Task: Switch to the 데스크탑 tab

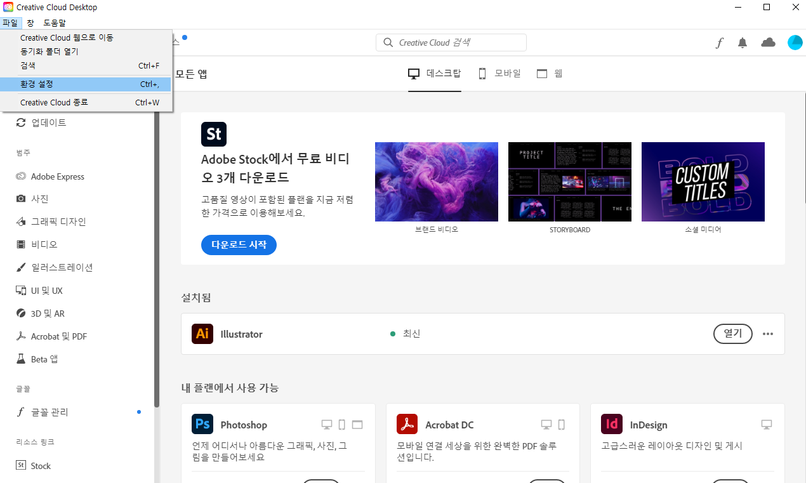Action: [x=435, y=74]
